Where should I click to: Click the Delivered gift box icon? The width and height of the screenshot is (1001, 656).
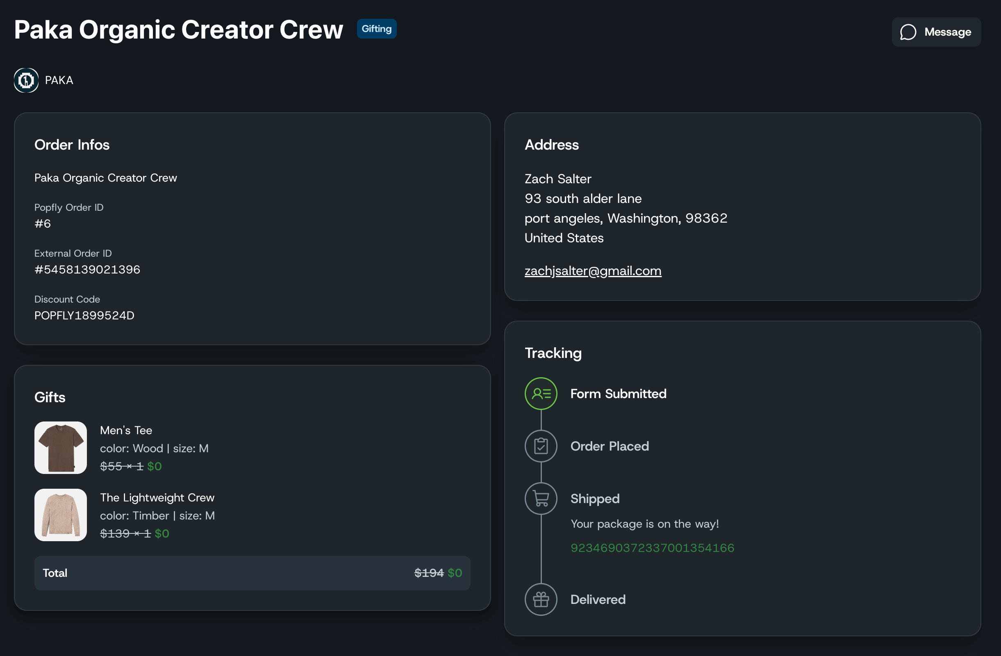[x=540, y=599]
